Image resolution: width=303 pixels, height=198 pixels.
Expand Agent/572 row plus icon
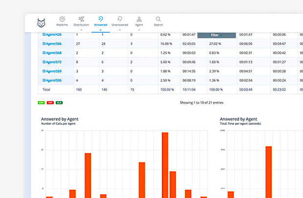tap(44, 62)
